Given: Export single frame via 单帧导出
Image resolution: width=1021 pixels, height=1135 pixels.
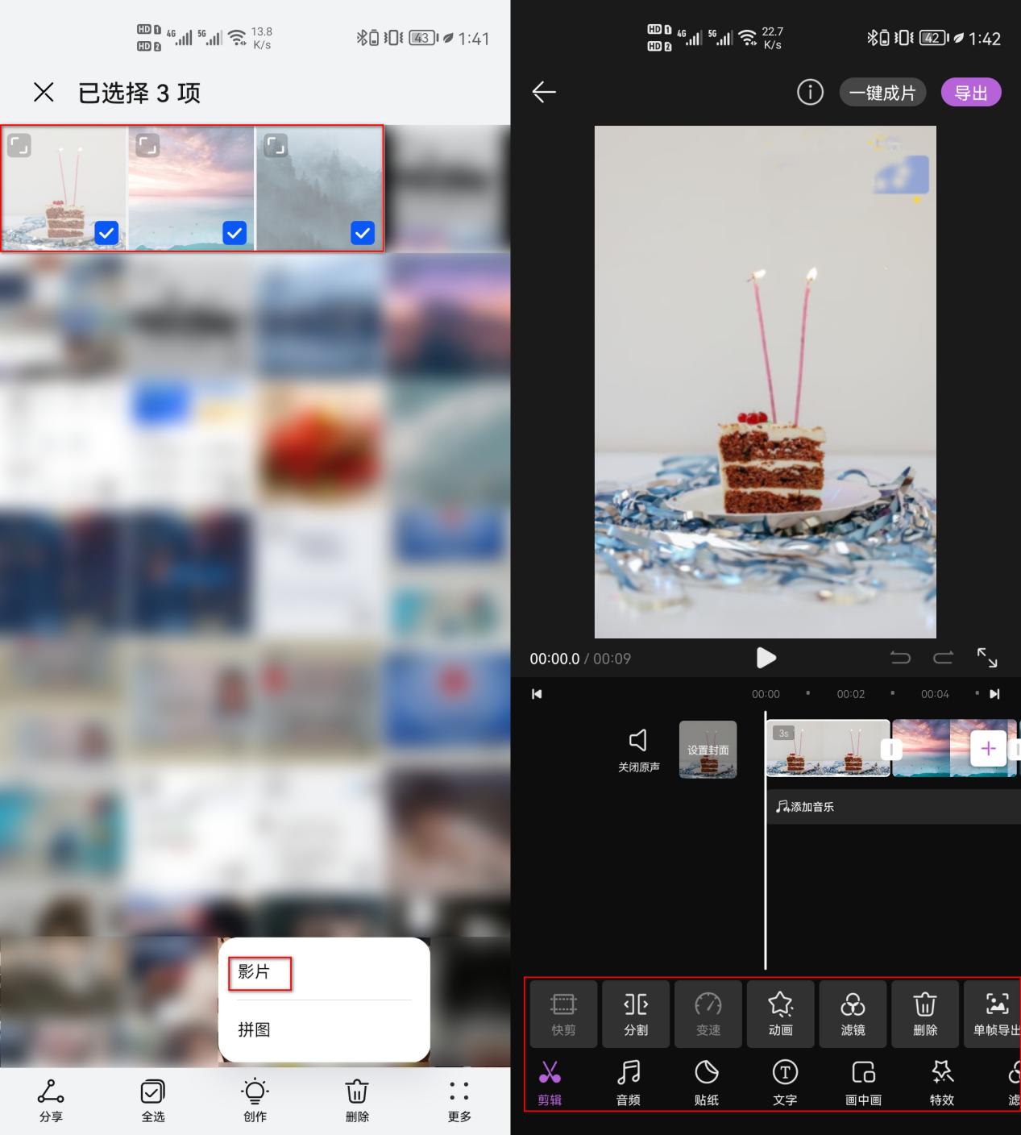Looking at the screenshot, I should pyautogui.click(x=997, y=1014).
